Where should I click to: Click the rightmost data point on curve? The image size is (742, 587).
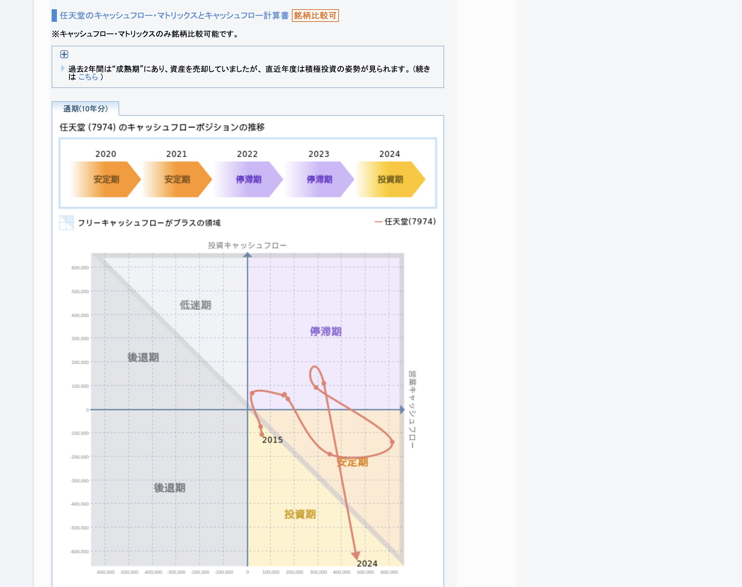click(x=392, y=442)
